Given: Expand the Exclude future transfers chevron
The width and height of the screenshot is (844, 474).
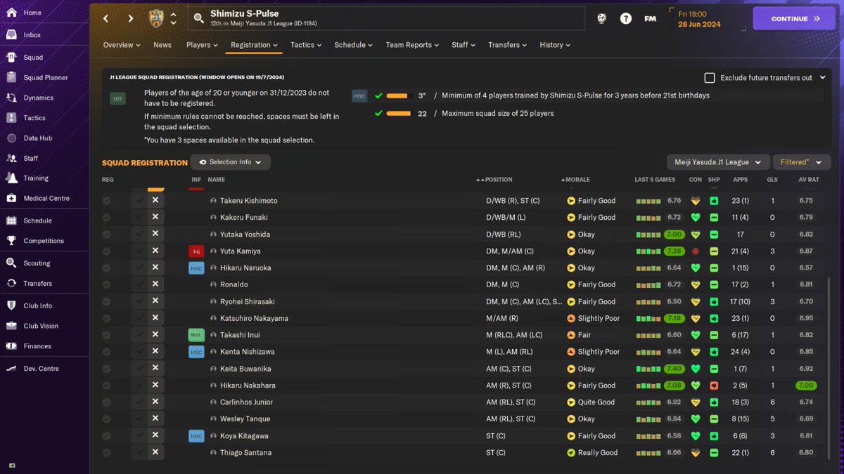Looking at the screenshot, I should 822,78.
